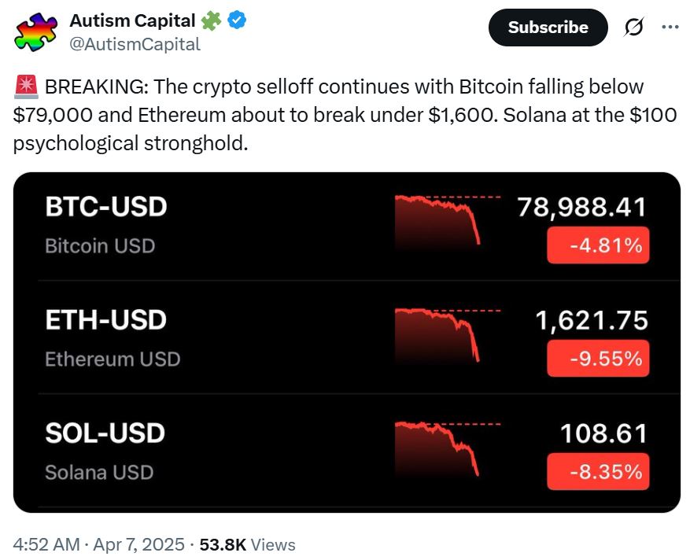Click the SOL-USD red price sparkline chart
690x560 pixels.
point(437,450)
